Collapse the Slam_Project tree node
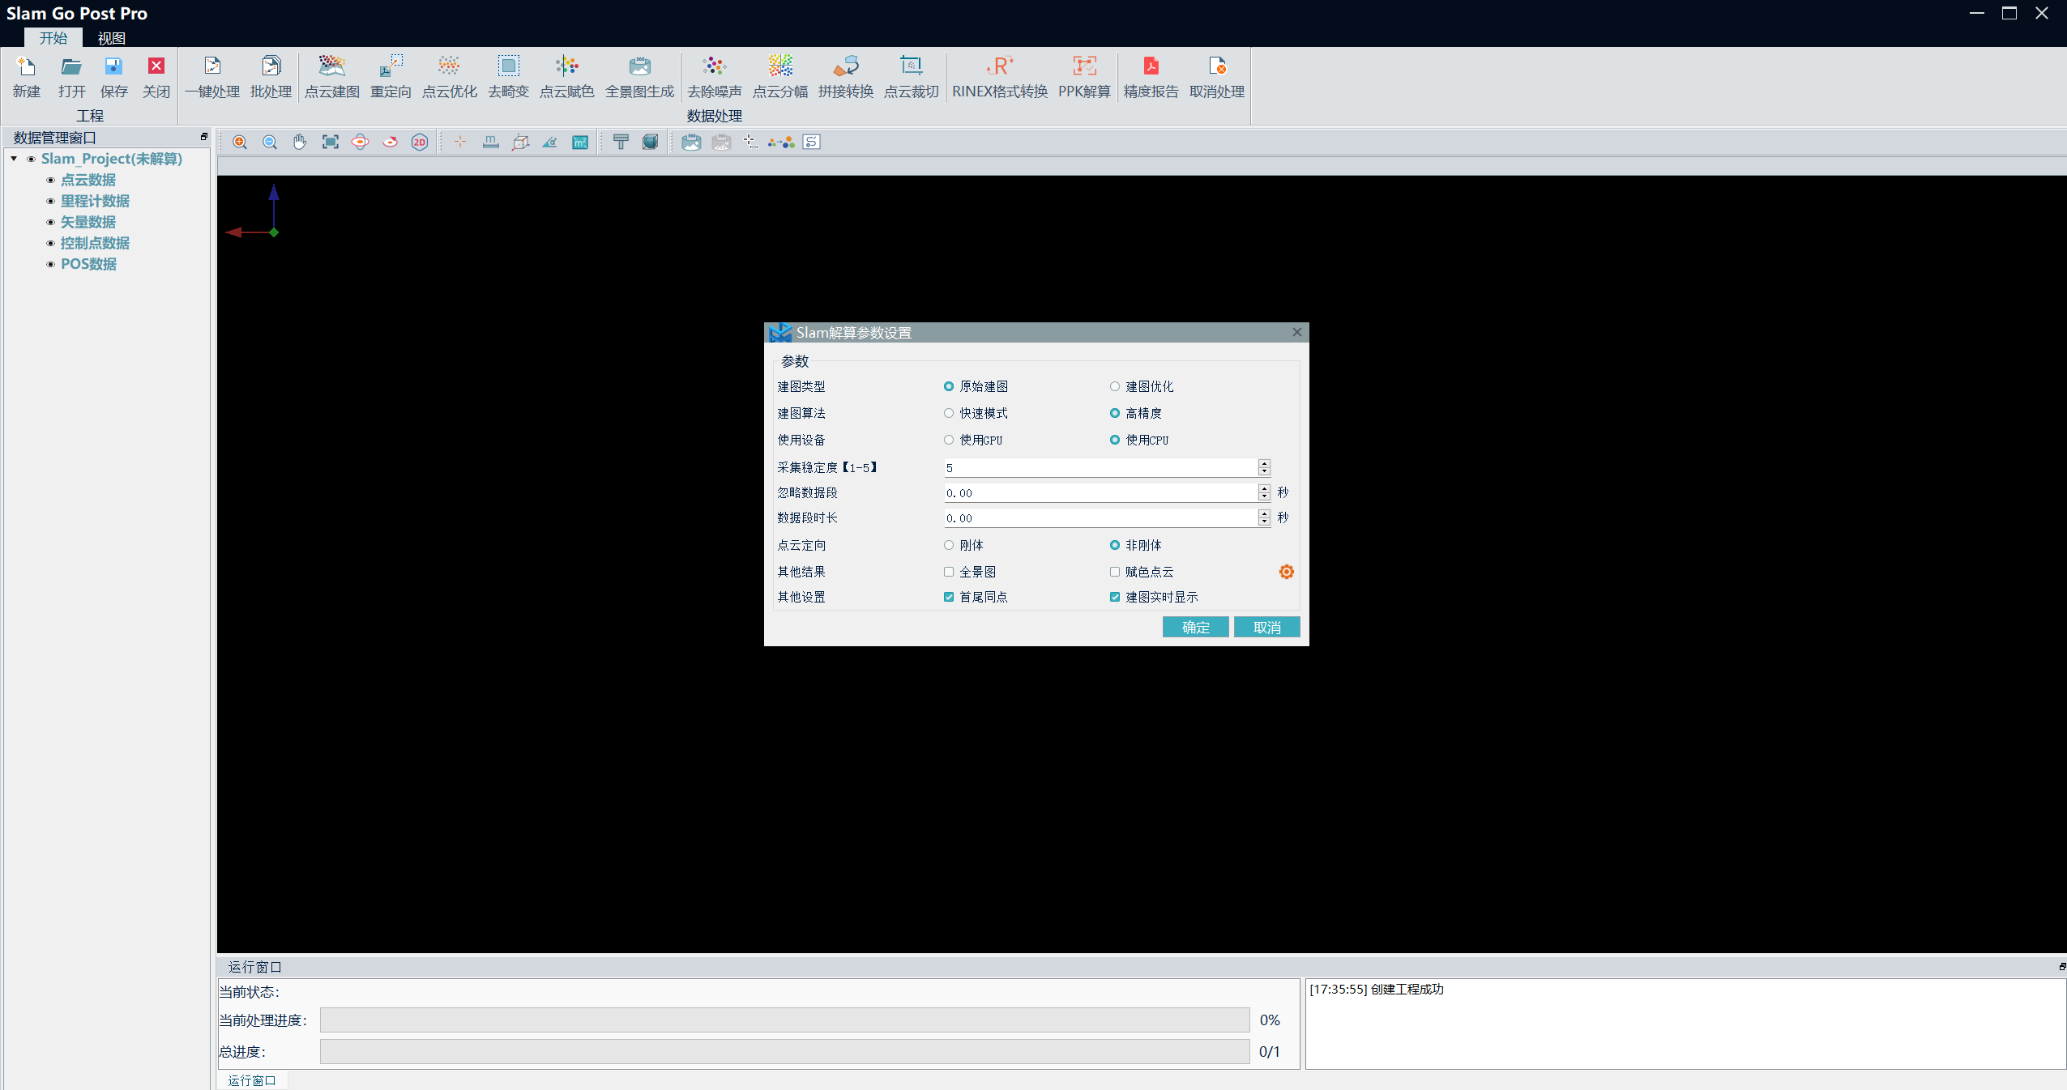Screen dimensions: 2067x1090 15,159
